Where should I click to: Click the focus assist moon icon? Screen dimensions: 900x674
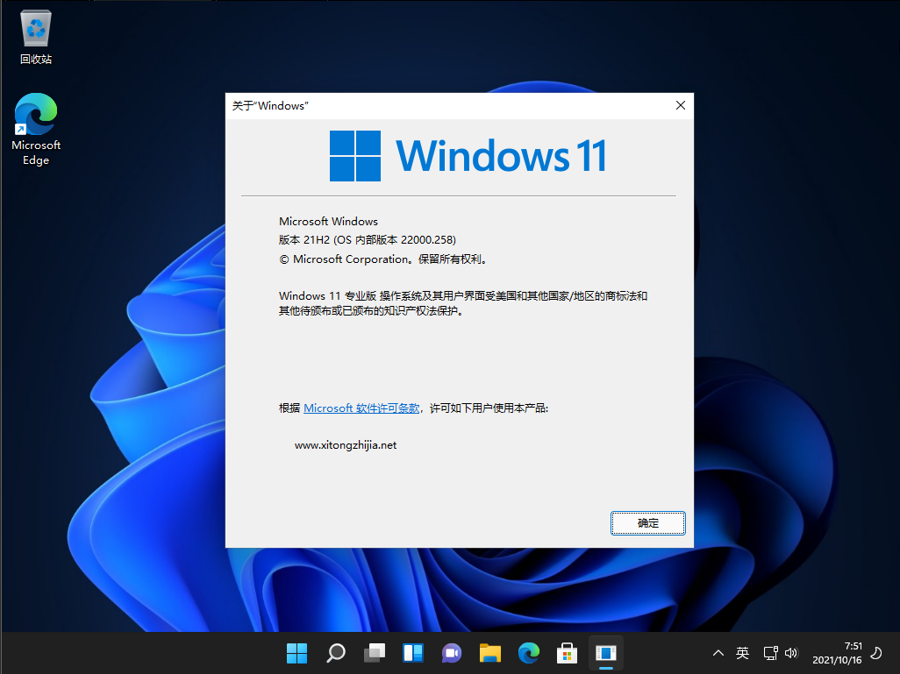pos(875,653)
